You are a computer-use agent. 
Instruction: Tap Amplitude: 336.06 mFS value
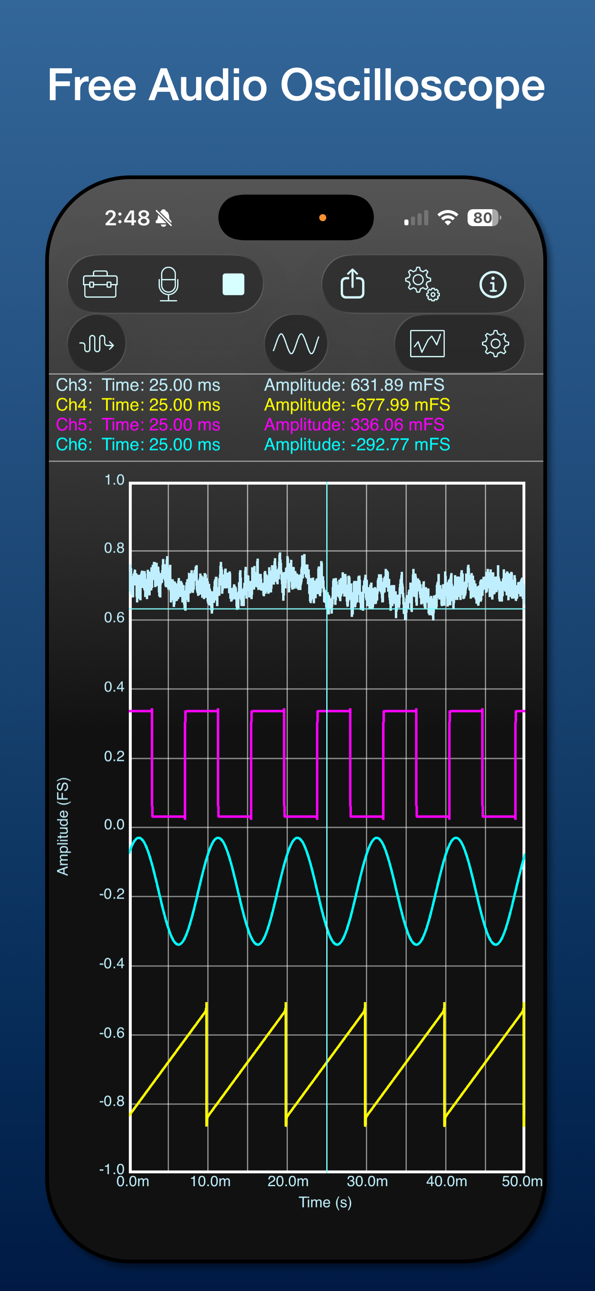tap(354, 424)
